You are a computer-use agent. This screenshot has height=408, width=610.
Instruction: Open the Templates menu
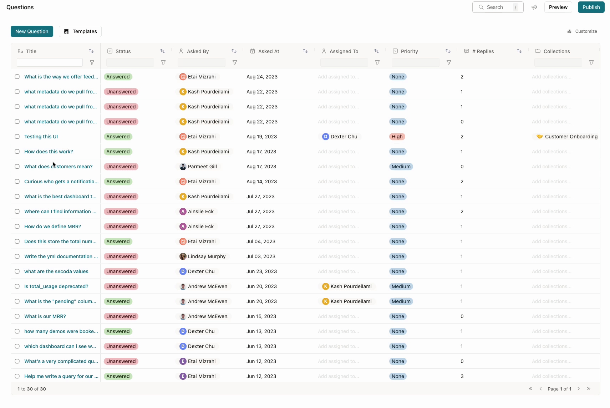pos(80,31)
